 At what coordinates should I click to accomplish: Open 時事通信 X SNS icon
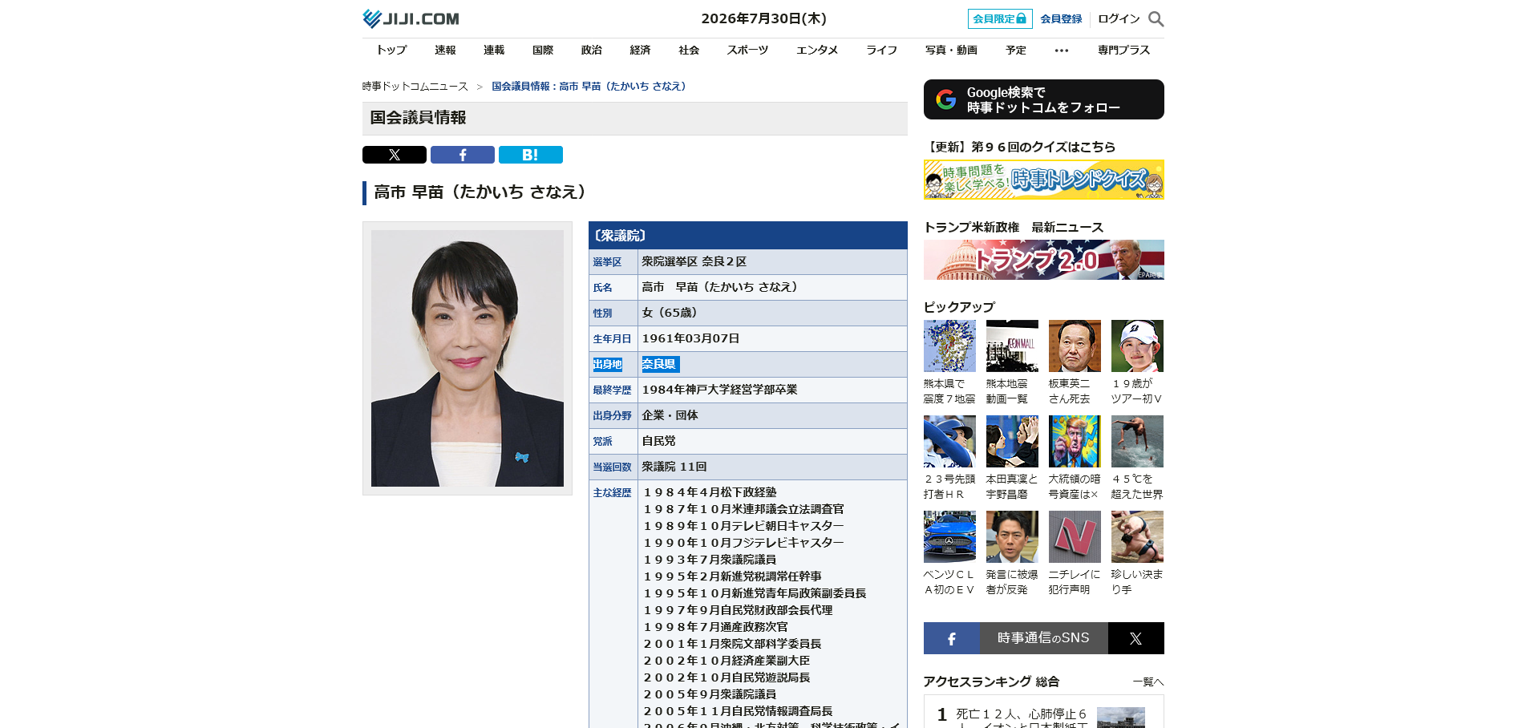pyautogui.click(x=1136, y=638)
